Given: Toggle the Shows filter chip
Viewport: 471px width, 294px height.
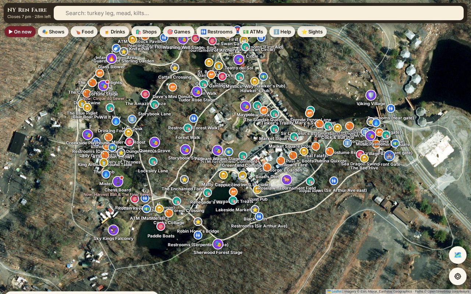Looking at the screenshot, I should pos(53,32).
